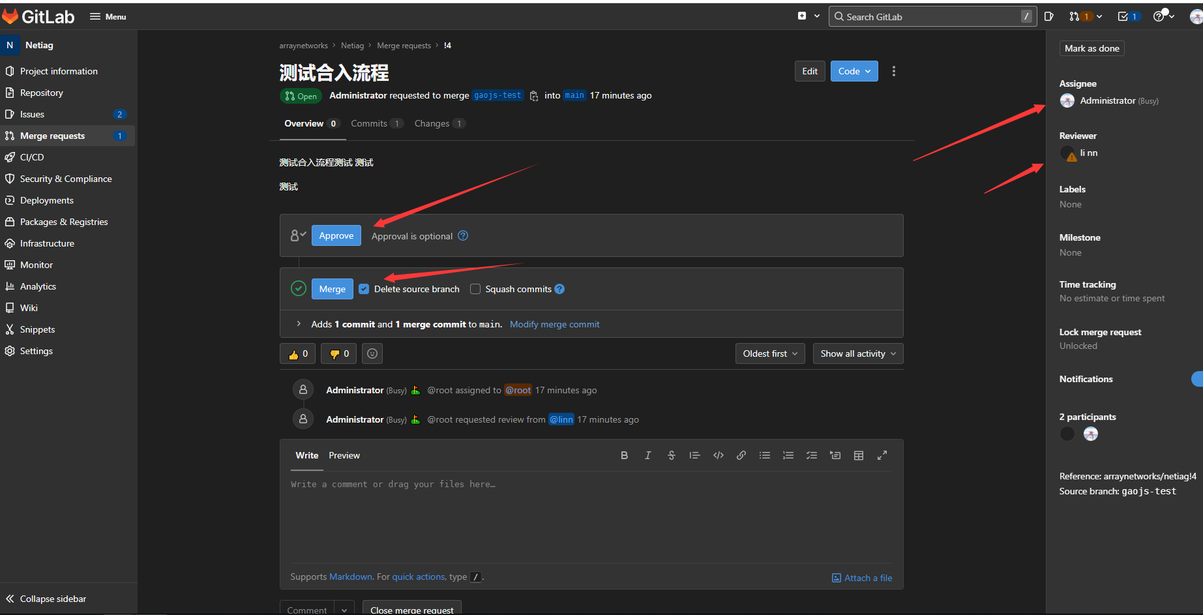1203x615 pixels.
Task: Click in the comment text area
Action: click(591, 517)
